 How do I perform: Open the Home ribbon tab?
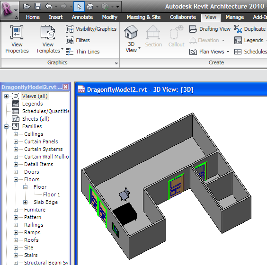(33, 17)
